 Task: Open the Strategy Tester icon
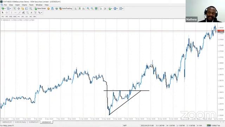31,8
